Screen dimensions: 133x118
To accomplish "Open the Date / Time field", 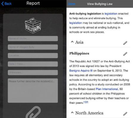I will (x=33, y=64).
